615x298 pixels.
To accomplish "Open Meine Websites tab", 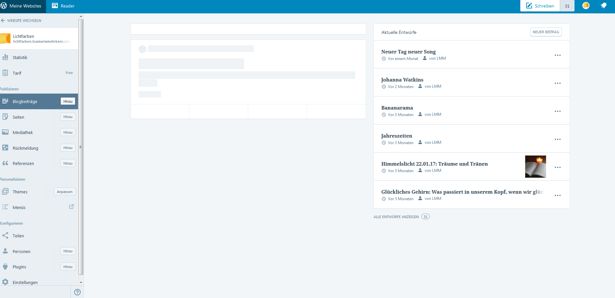I will point(23,6).
